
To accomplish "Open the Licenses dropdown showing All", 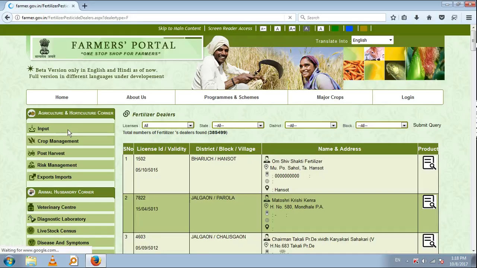I will point(168,125).
